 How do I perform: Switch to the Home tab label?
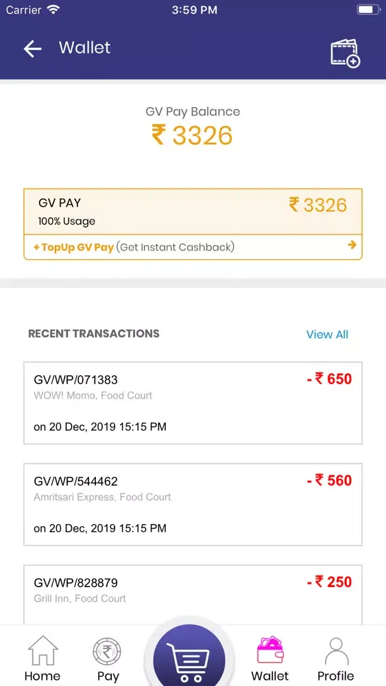tap(43, 676)
